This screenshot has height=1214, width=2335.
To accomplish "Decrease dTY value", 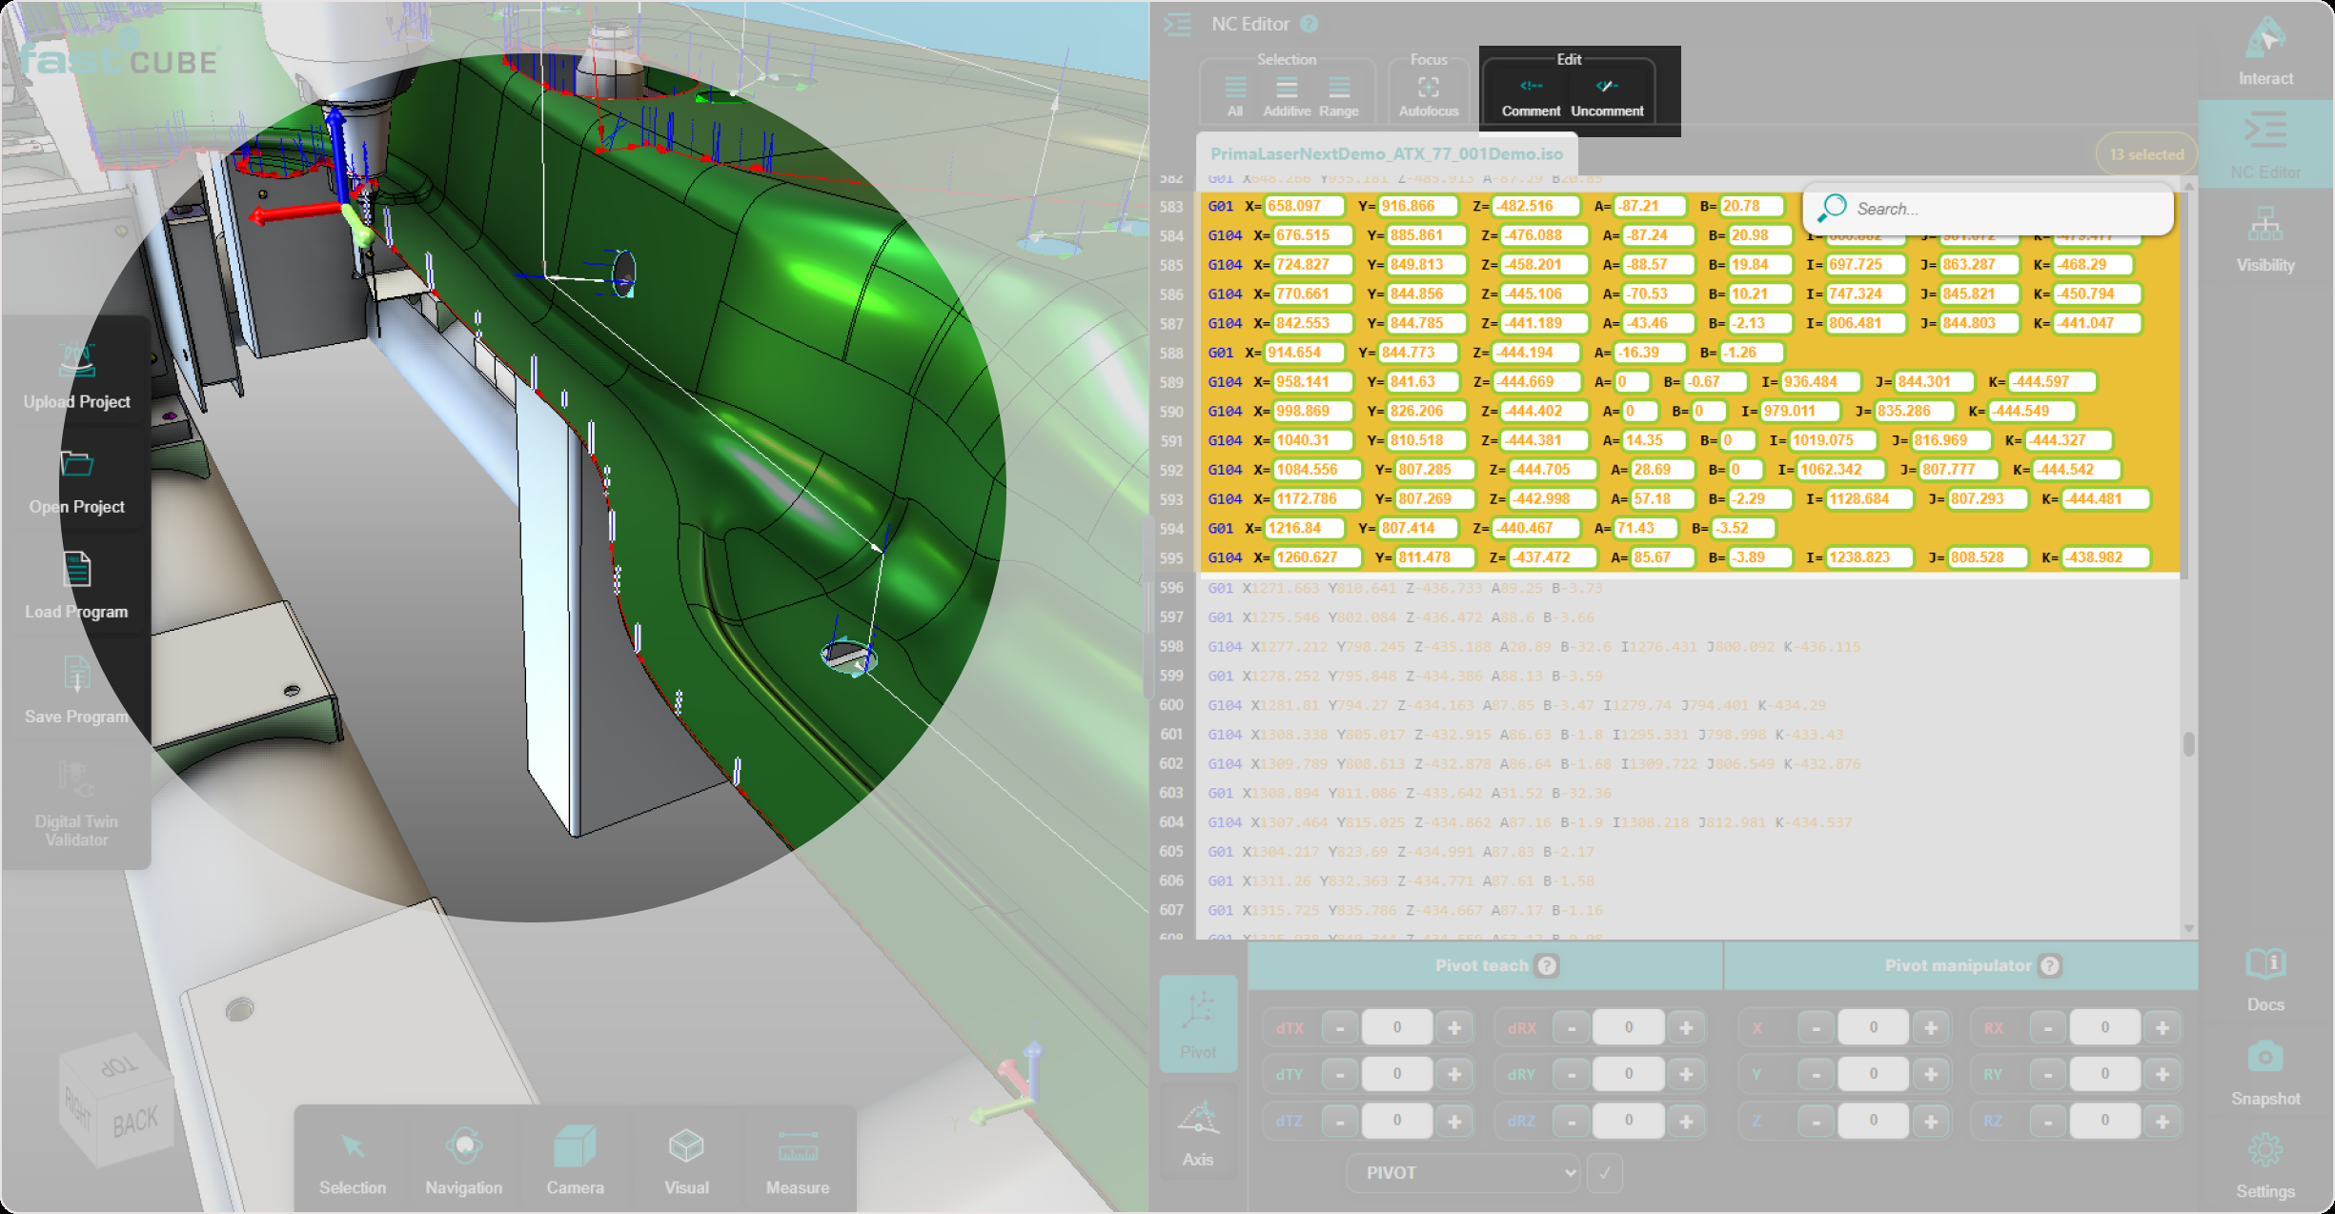I will 1340,1075.
